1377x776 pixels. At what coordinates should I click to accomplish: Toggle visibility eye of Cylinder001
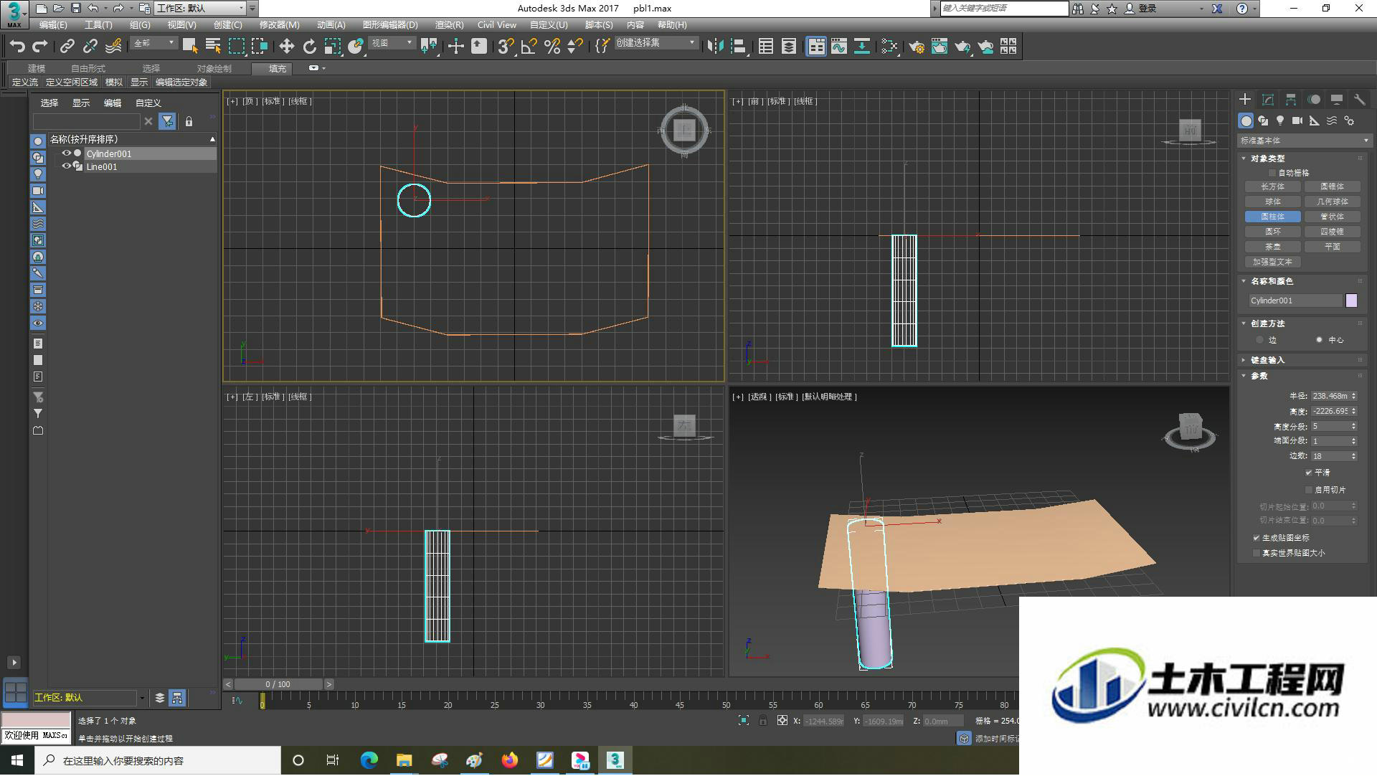coord(66,153)
